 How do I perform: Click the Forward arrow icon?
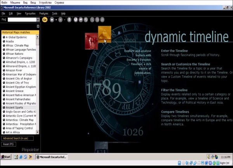pos(60,20)
